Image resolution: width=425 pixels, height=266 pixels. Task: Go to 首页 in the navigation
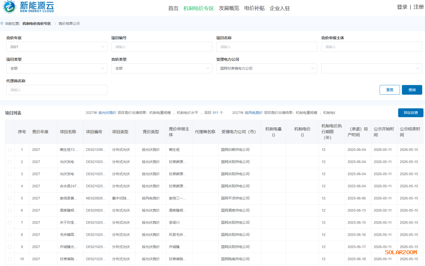(173, 8)
